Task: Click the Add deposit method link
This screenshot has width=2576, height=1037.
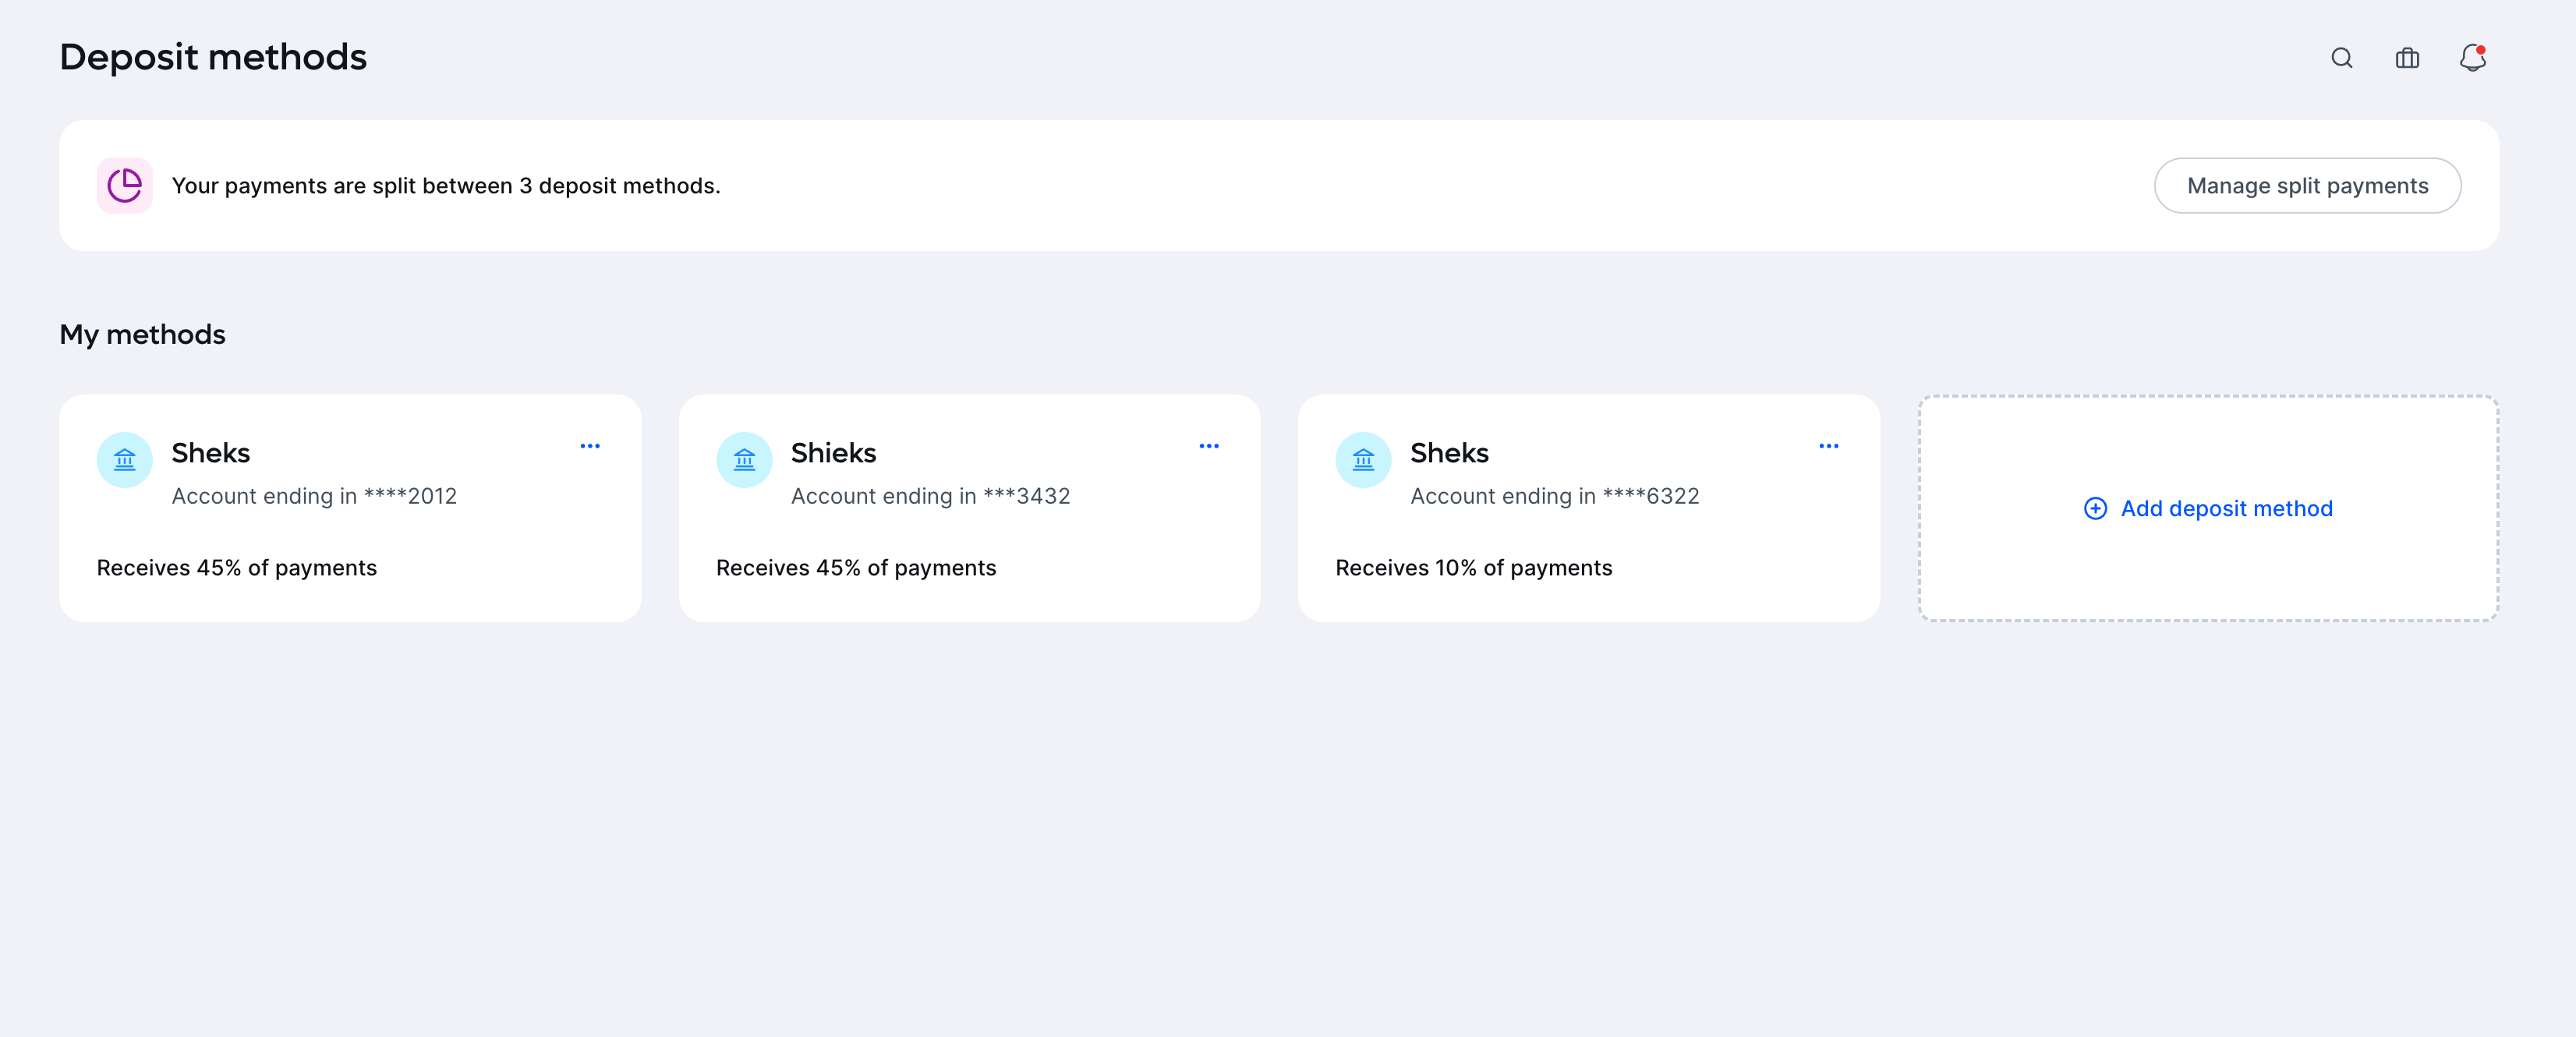Action: [x=2225, y=508]
